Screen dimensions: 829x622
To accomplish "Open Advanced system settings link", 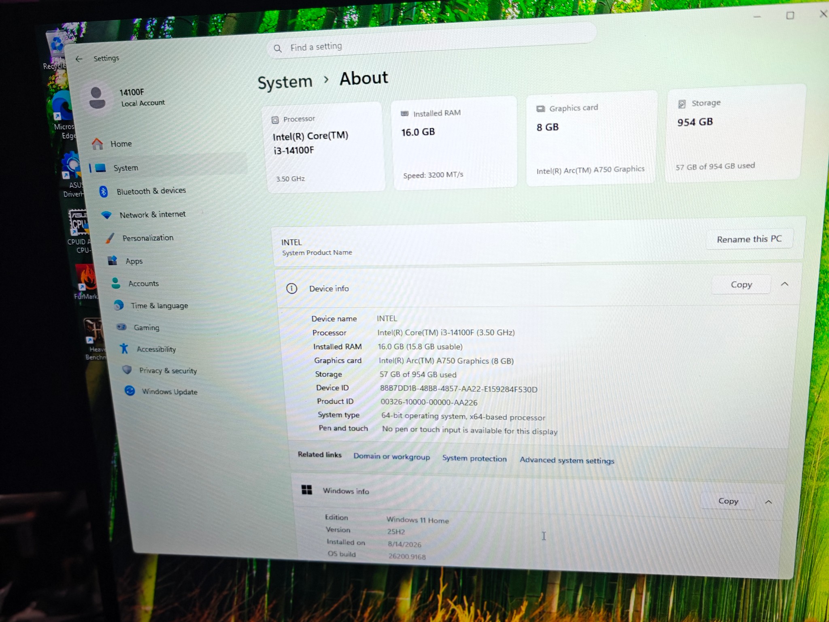I will point(567,460).
